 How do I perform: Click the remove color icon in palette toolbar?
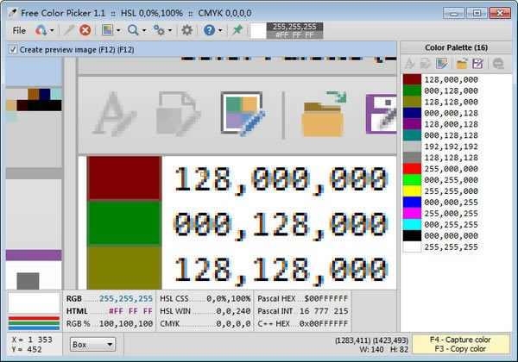[497, 64]
